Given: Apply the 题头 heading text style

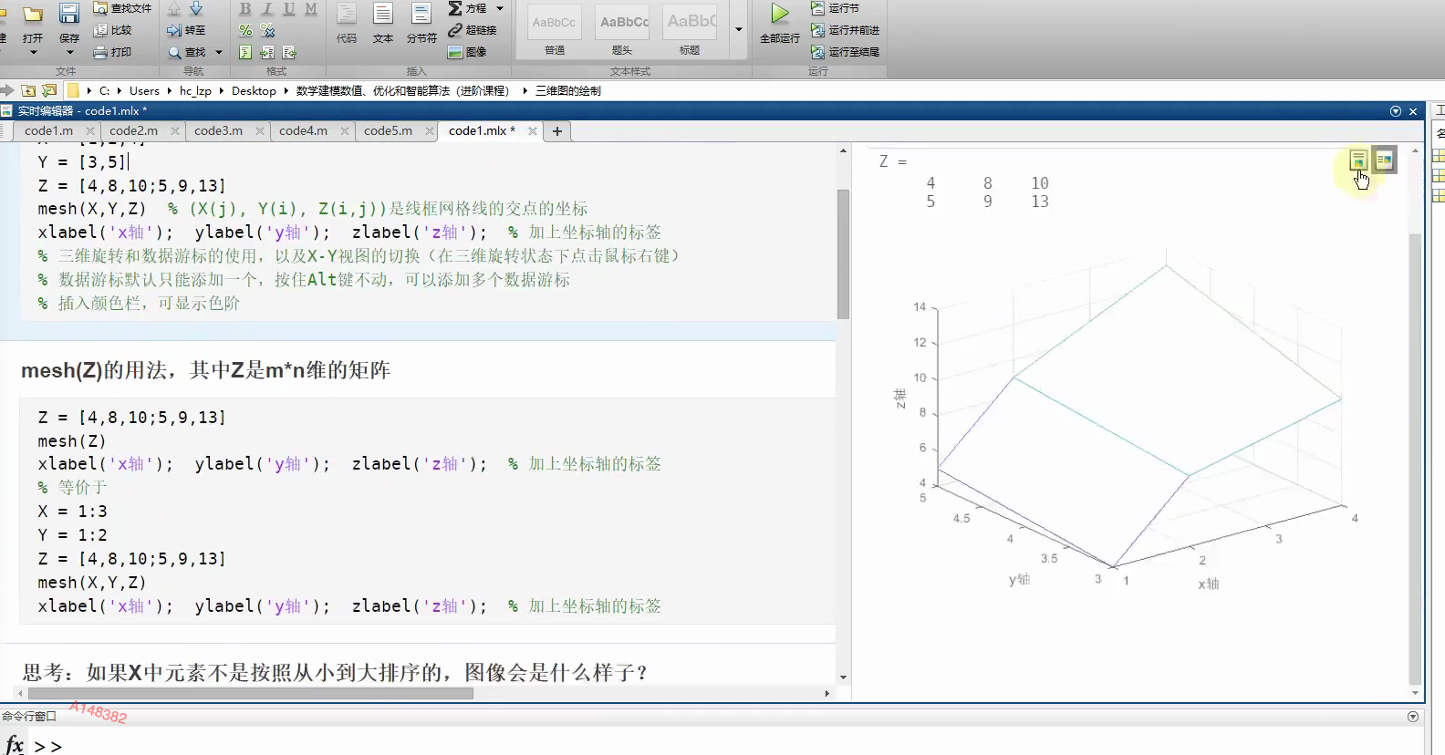Looking at the screenshot, I should pyautogui.click(x=622, y=30).
